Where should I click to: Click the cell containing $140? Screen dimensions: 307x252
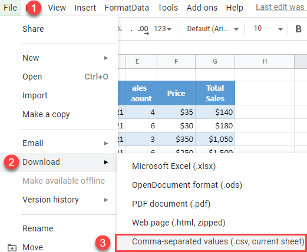[x=215, y=112]
